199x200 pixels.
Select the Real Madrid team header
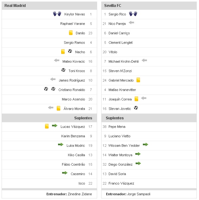[x=15, y=6]
